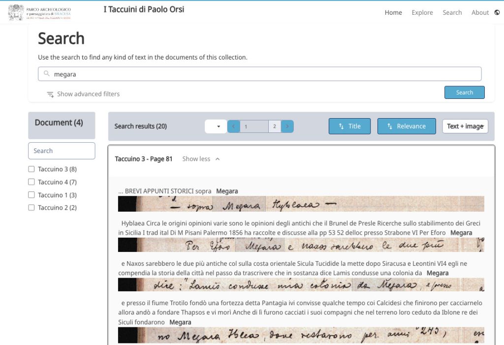Open the Home menu item
Viewport: 504px width, 345px height.
click(x=393, y=12)
